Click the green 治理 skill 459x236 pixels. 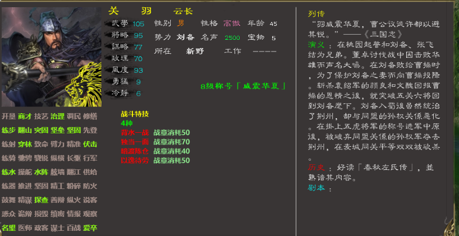pyautogui.click(x=57, y=116)
